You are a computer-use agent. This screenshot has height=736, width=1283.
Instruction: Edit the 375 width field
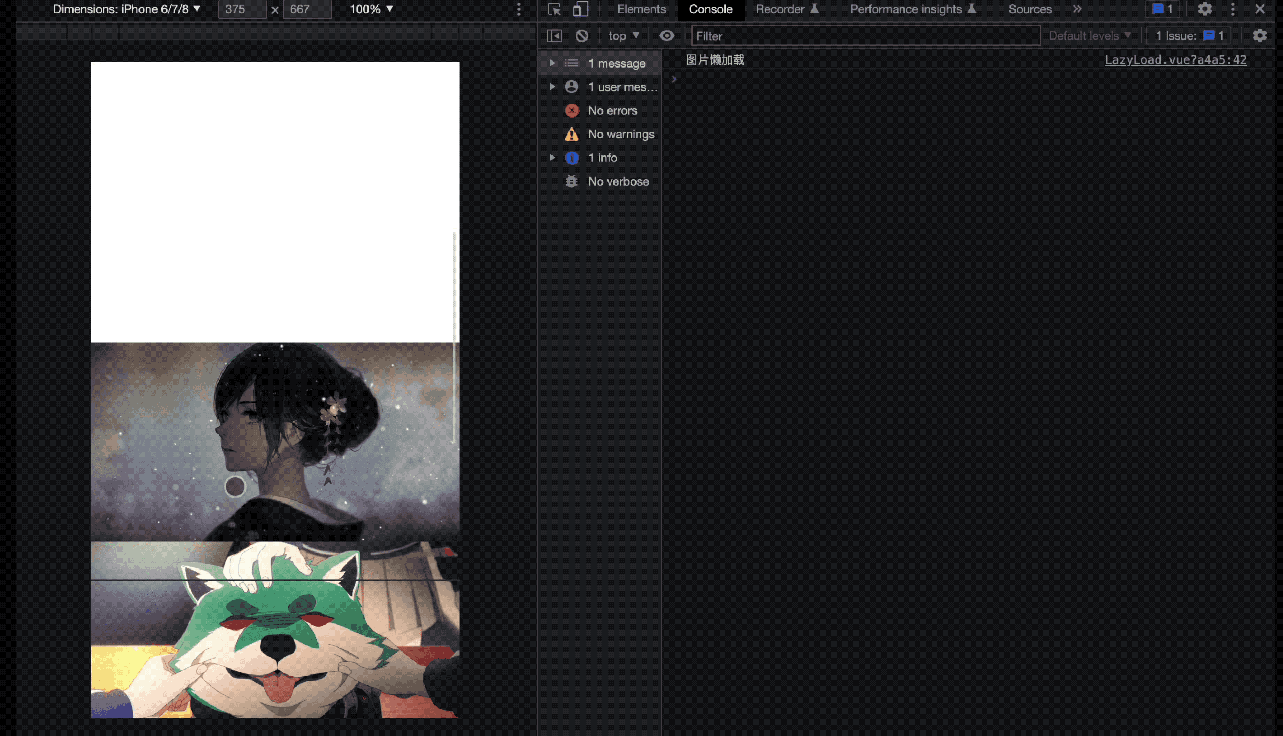click(242, 9)
